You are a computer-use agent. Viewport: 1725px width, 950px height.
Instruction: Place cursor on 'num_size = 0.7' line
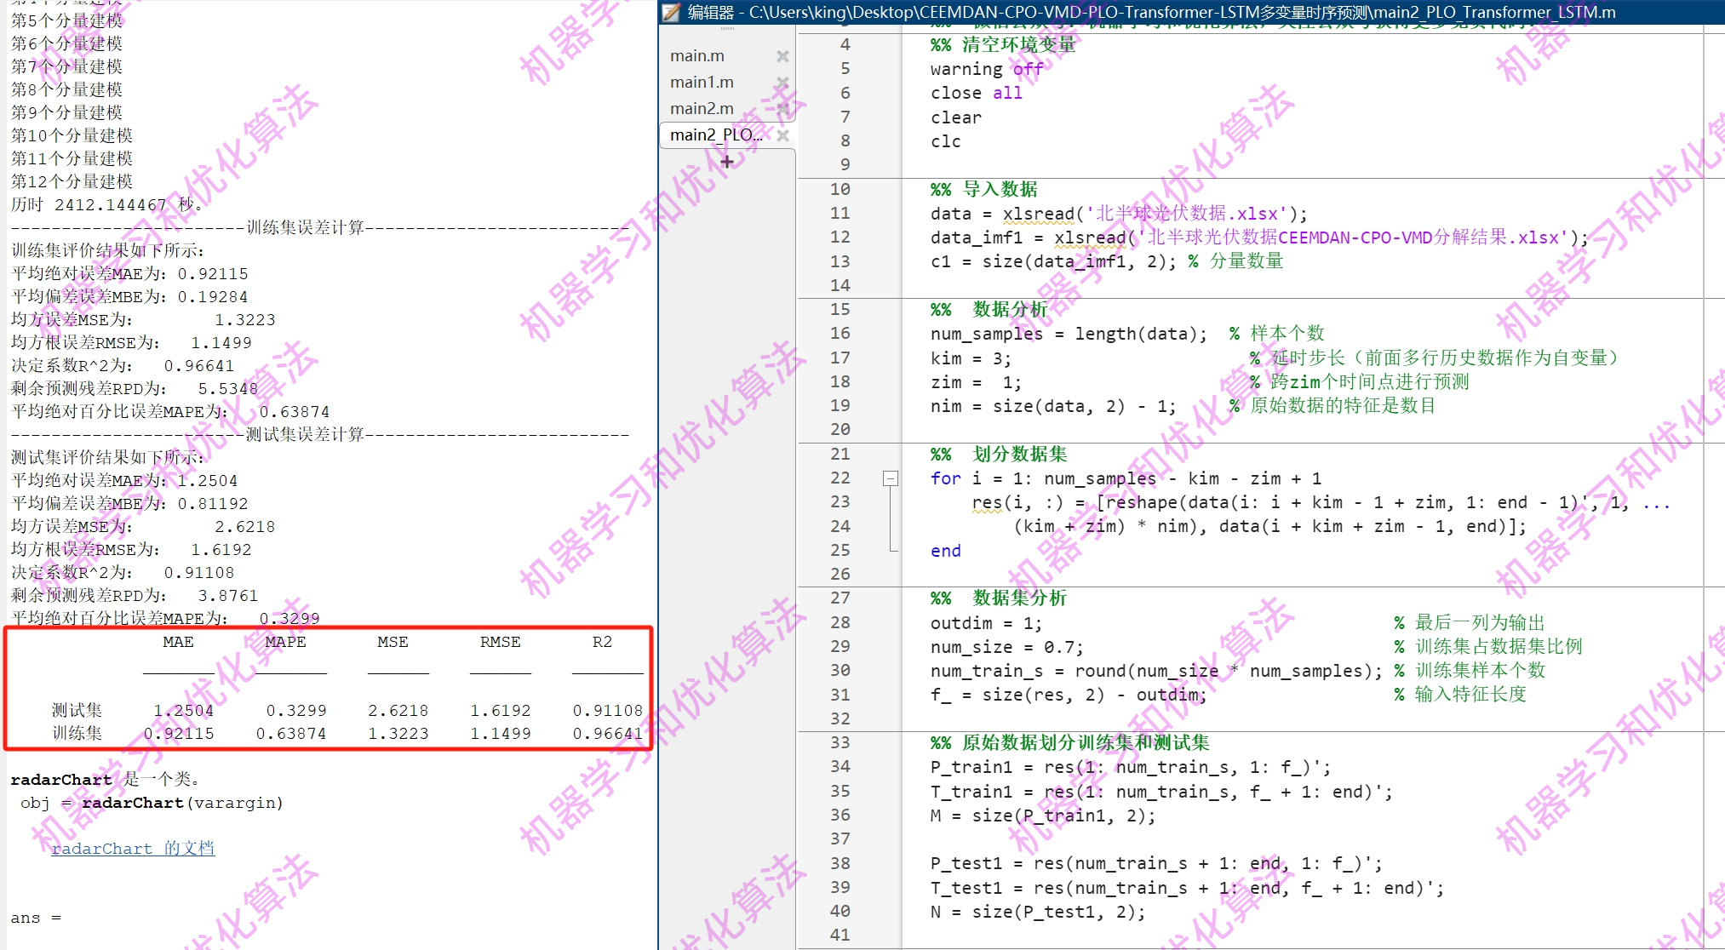point(1006,647)
